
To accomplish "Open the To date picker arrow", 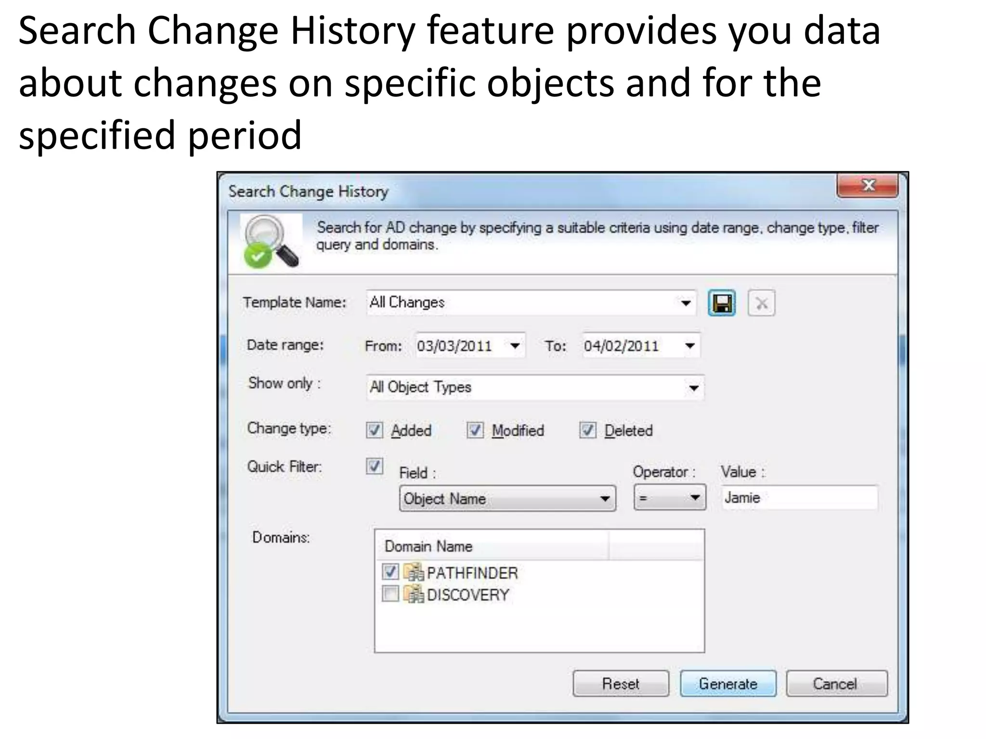I will pos(690,345).
